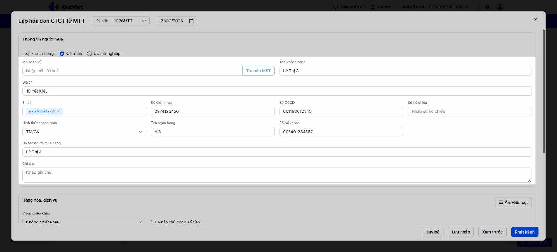Toggle columns with Ẩn/Hiện cột

[x=513, y=202]
